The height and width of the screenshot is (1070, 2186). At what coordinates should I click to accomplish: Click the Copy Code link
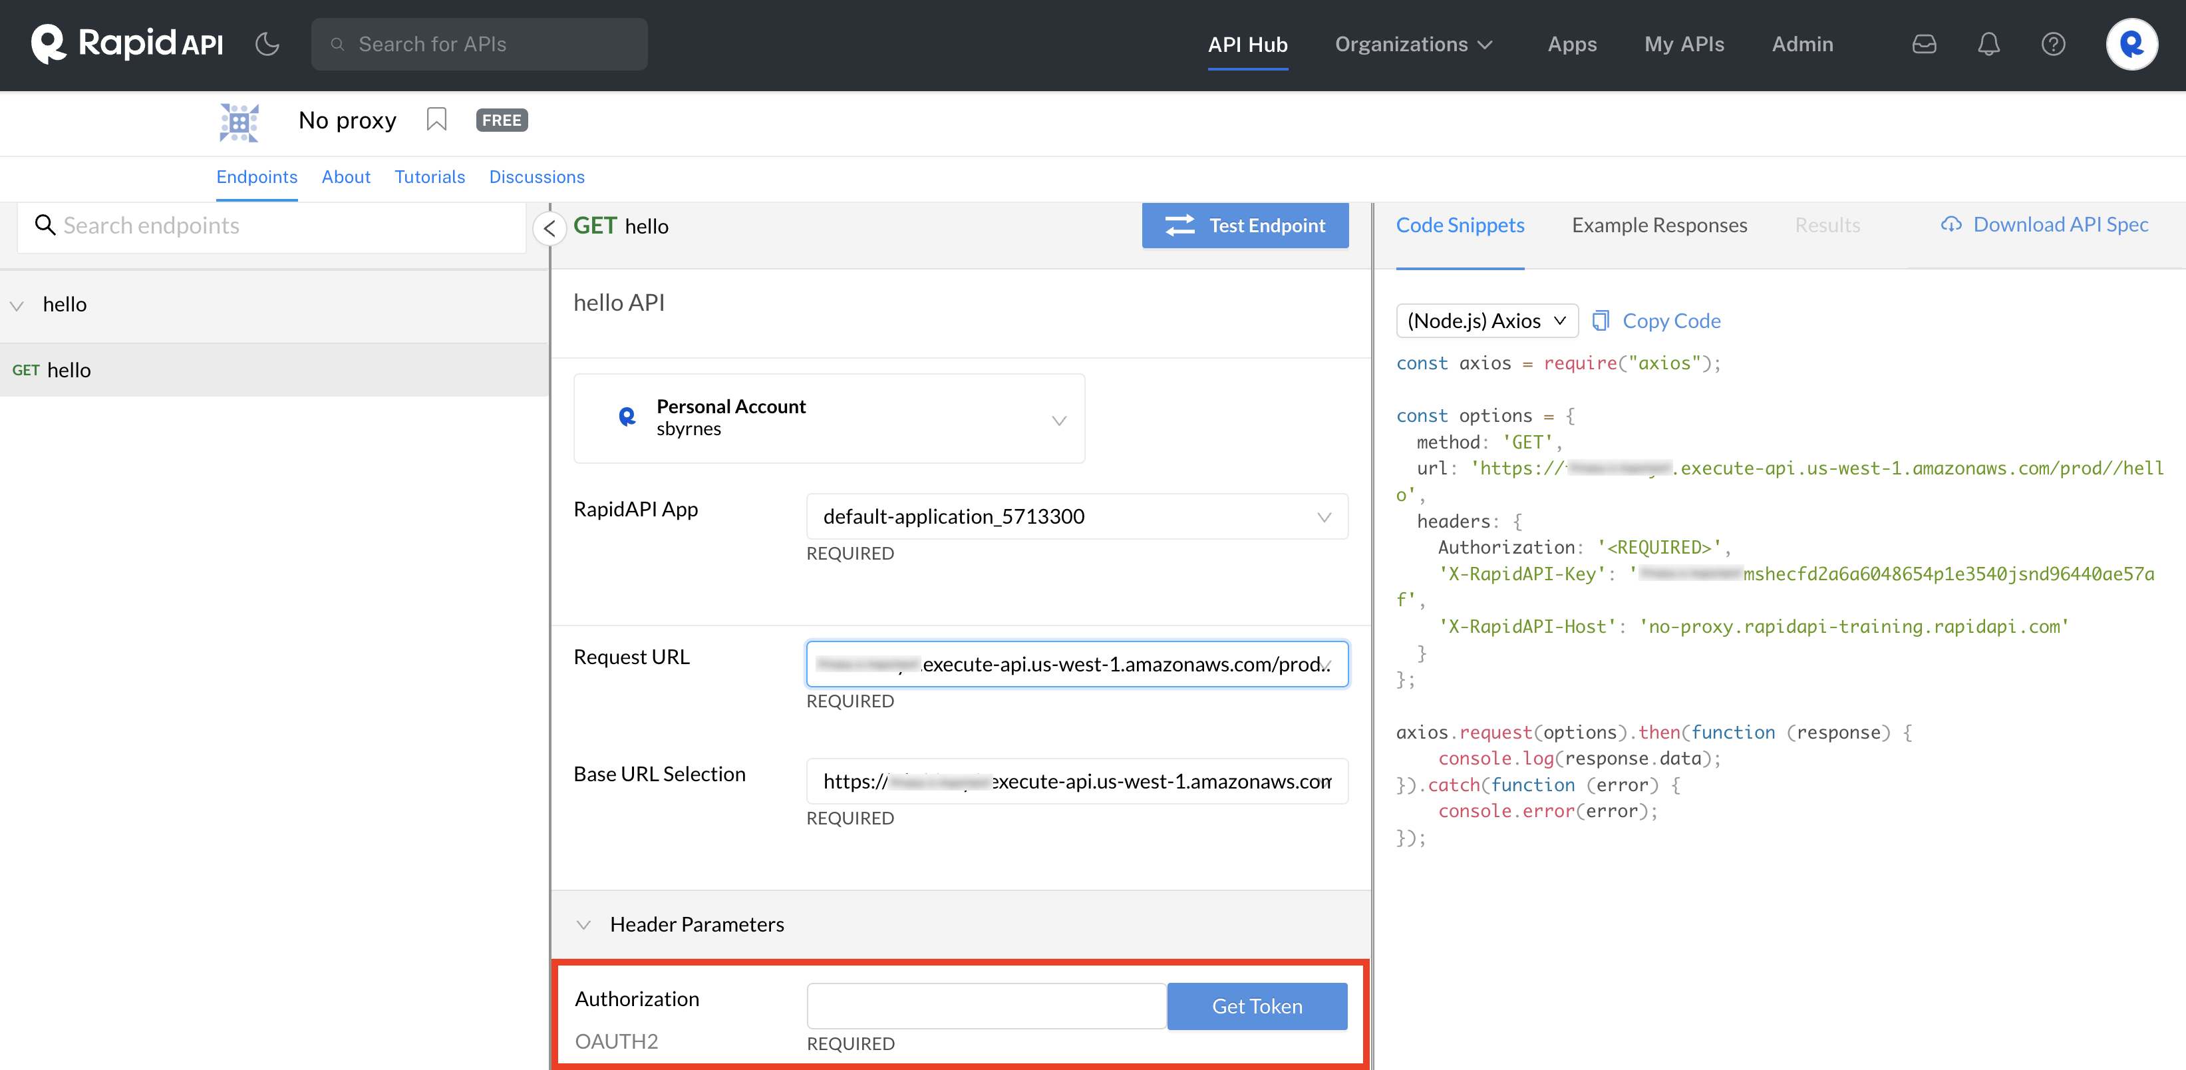pyautogui.click(x=1671, y=321)
